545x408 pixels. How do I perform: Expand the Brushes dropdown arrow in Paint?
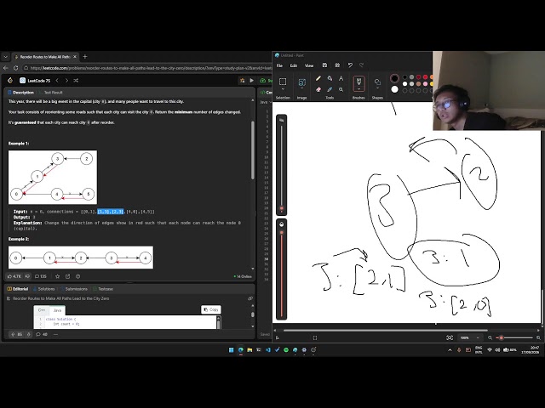click(359, 89)
